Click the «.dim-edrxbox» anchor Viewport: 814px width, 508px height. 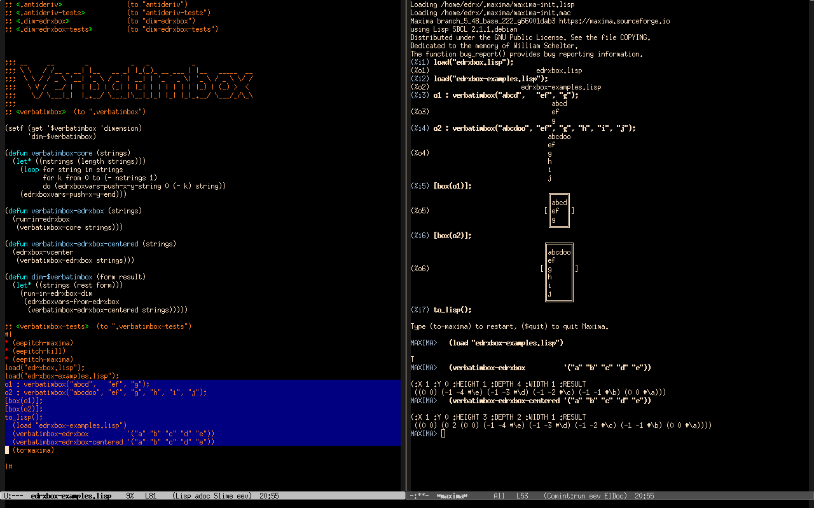pos(43,21)
